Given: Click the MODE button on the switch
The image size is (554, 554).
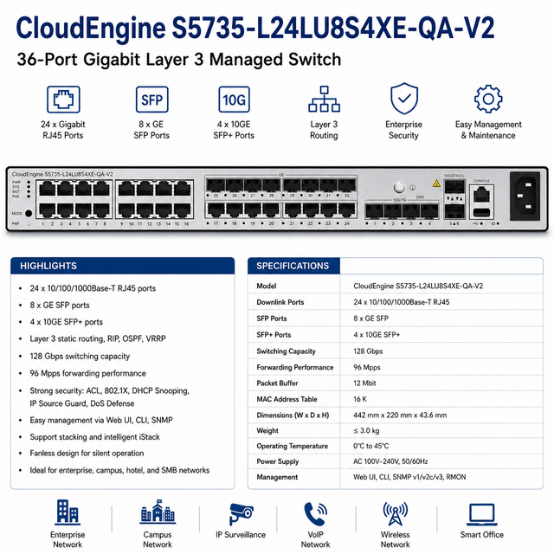Looking at the screenshot, I should pyautogui.click(x=29, y=214).
